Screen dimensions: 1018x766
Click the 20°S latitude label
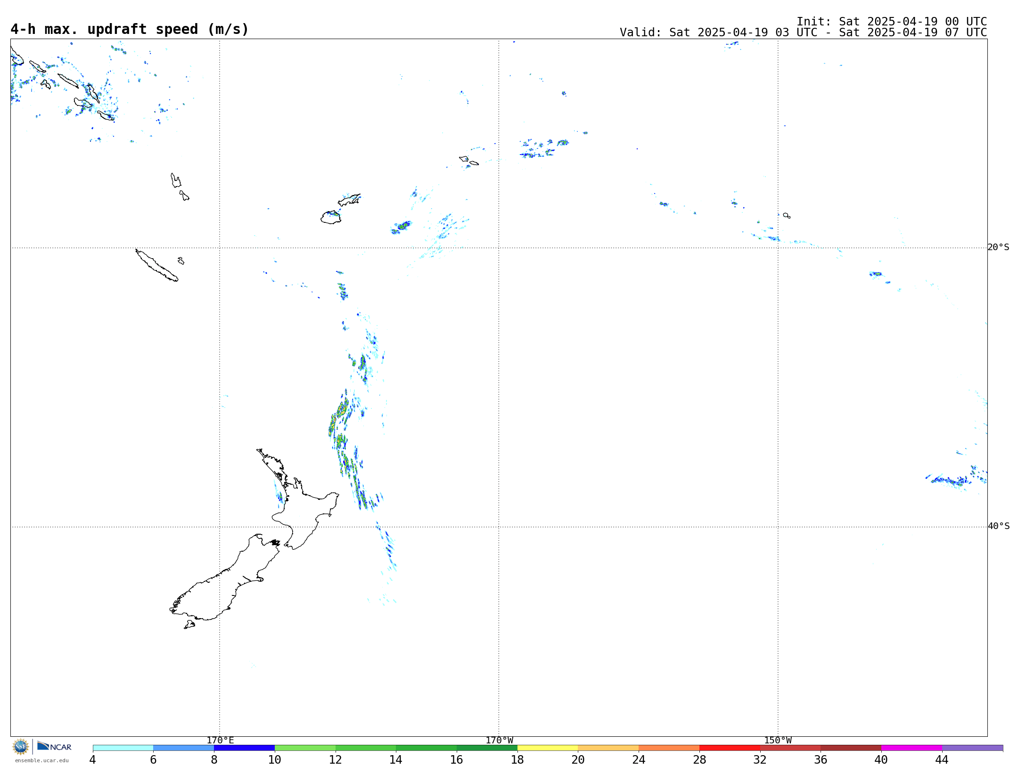pos(998,247)
